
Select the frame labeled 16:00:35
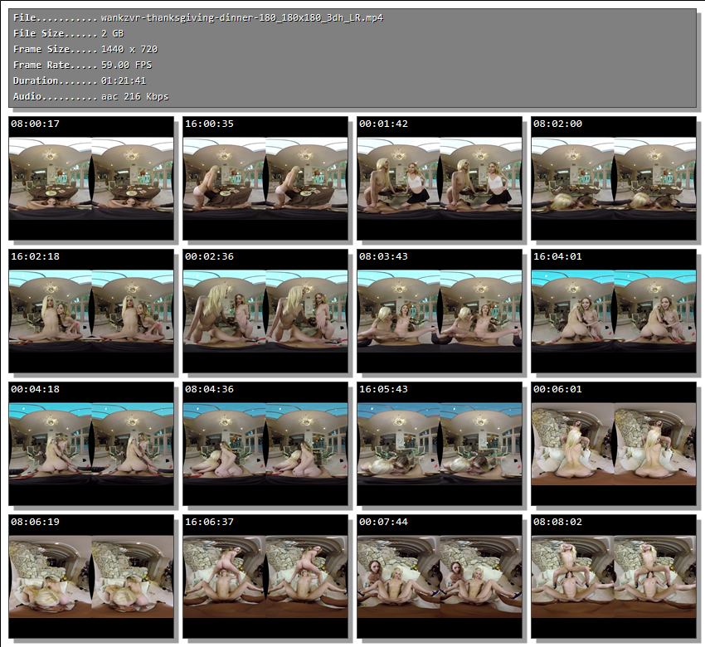[265, 178]
